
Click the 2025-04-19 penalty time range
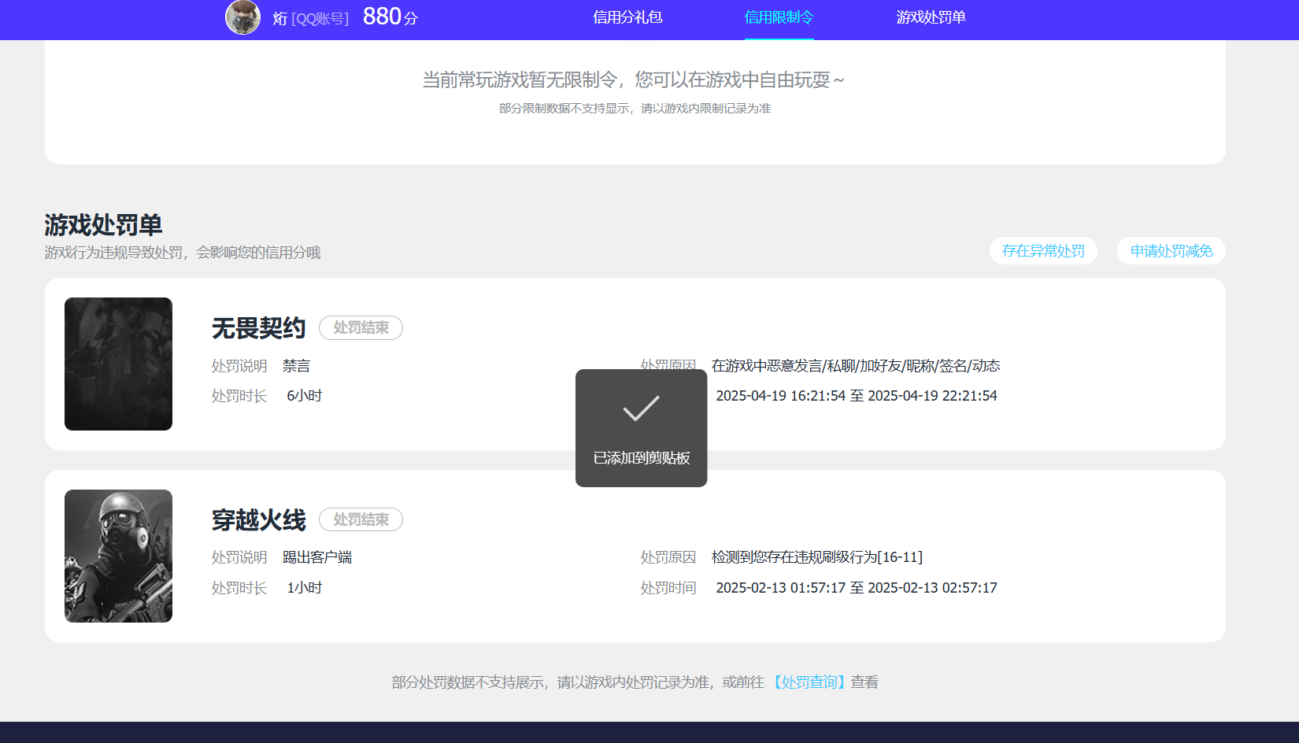point(857,396)
